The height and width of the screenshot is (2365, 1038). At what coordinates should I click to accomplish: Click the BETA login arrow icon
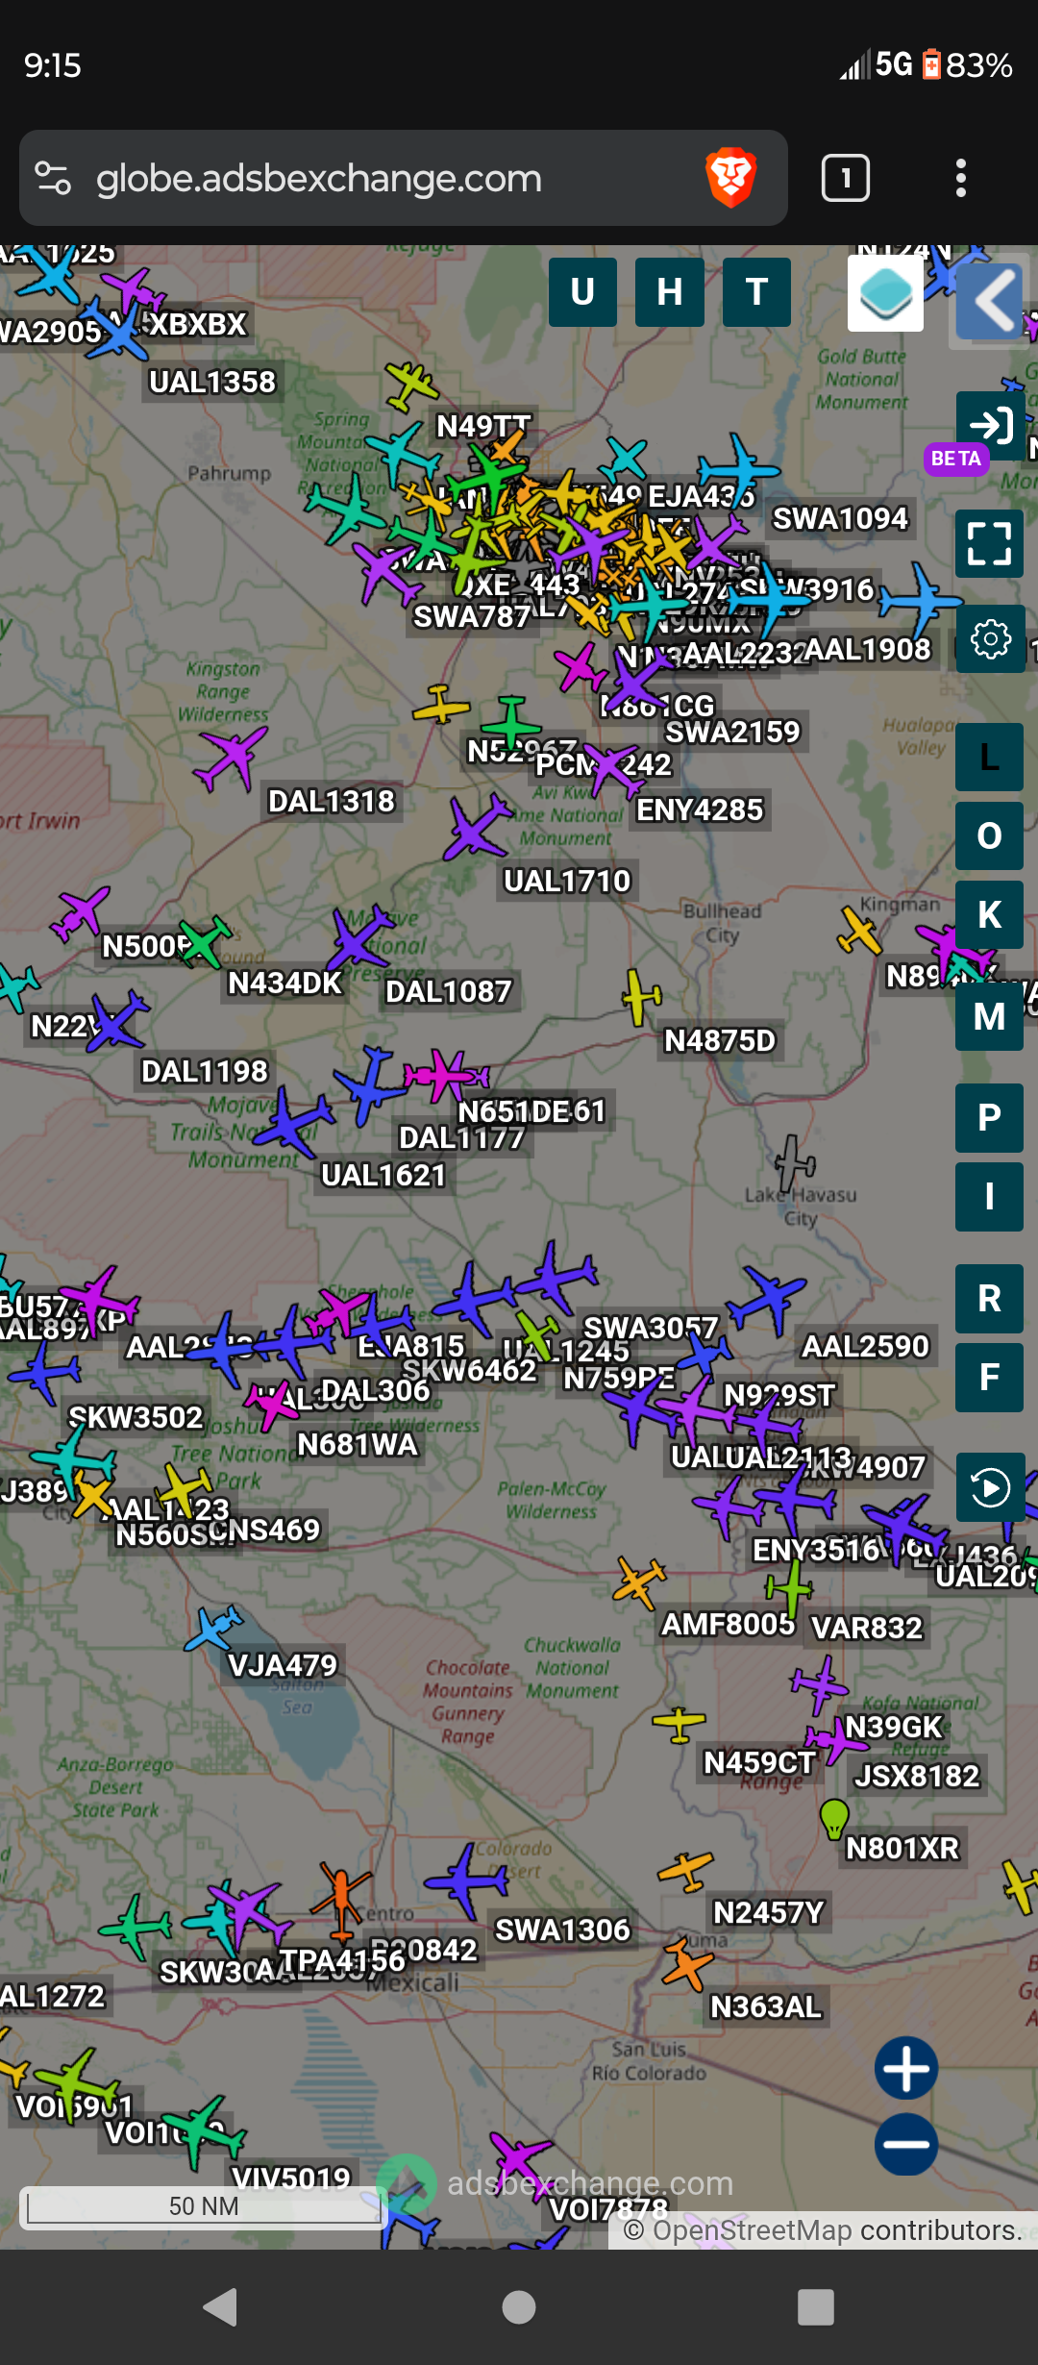989,425
